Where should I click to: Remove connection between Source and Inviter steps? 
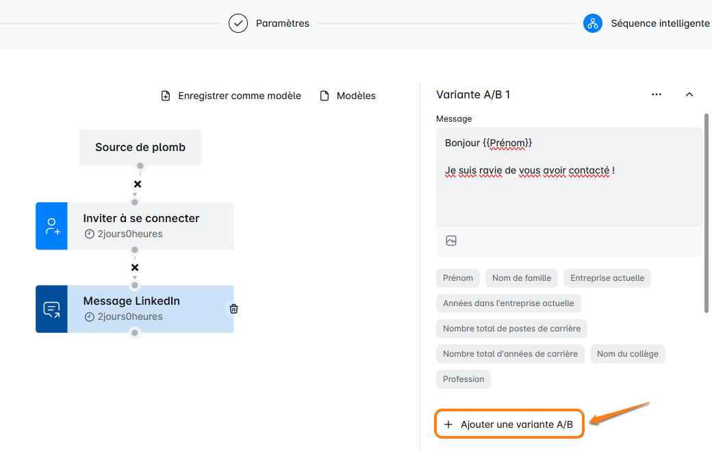click(x=138, y=184)
